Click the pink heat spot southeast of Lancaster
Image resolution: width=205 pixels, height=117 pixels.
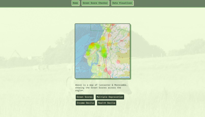point(118,62)
